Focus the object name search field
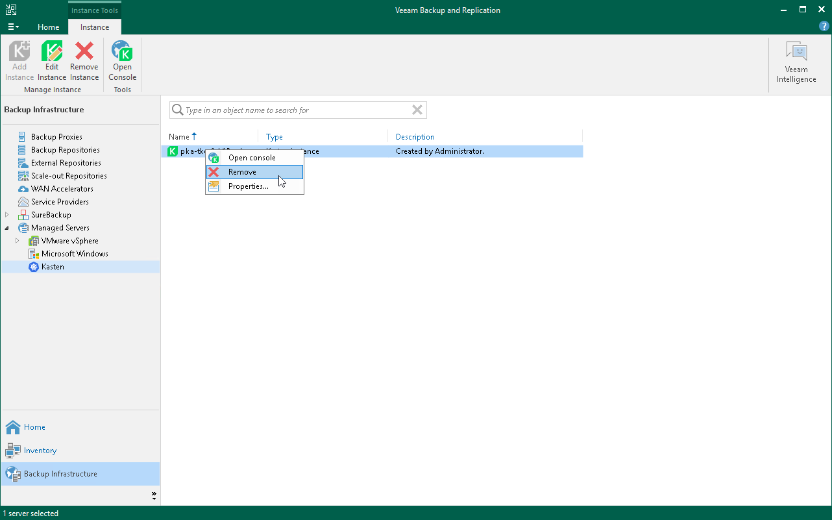The height and width of the screenshot is (520, 832). [298, 110]
